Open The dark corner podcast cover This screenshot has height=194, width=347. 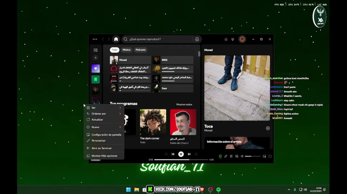tap(153, 122)
